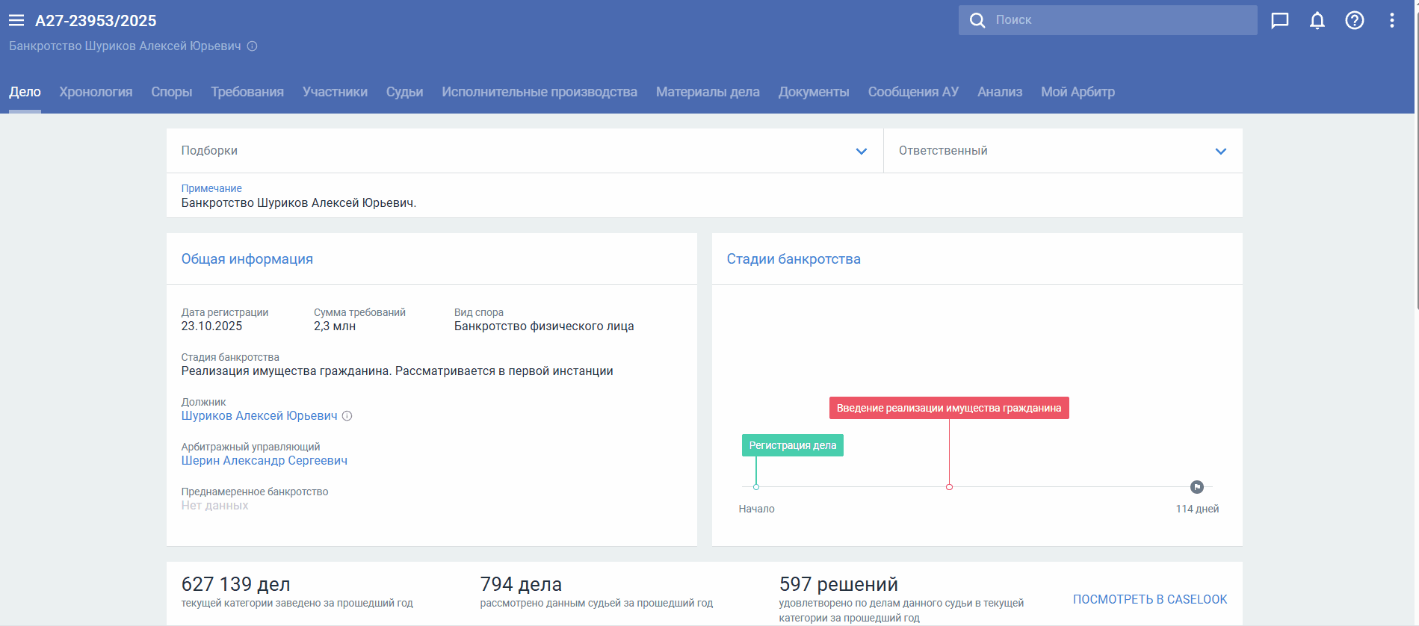1419x626 pixels.
Task: Open debtor link Шуриков Алексей Юрьевич
Action: click(259, 416)
